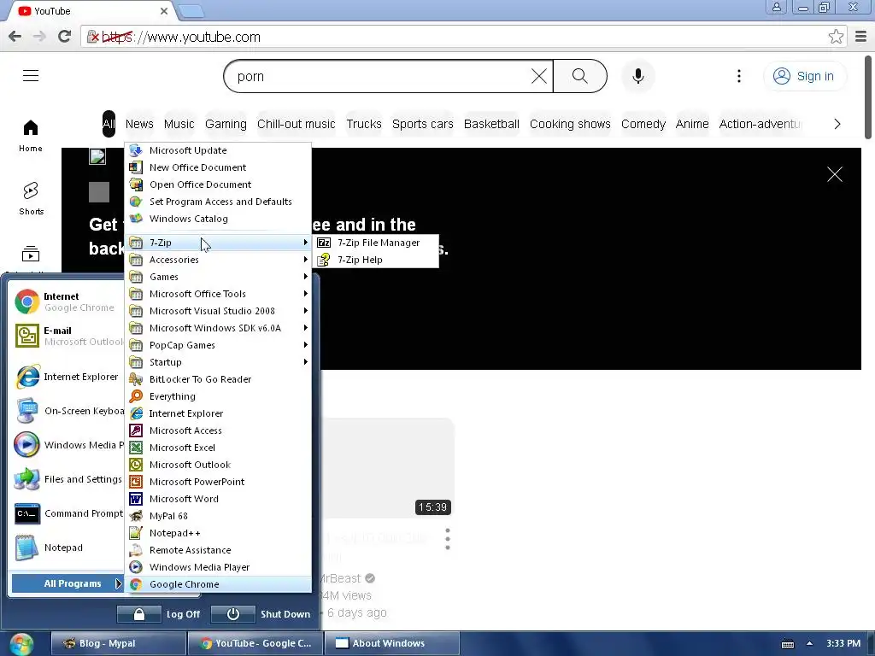Expand the Startup submenu
Image resolution: width=875 pixels, height=656 pixels.
point(218,362)
